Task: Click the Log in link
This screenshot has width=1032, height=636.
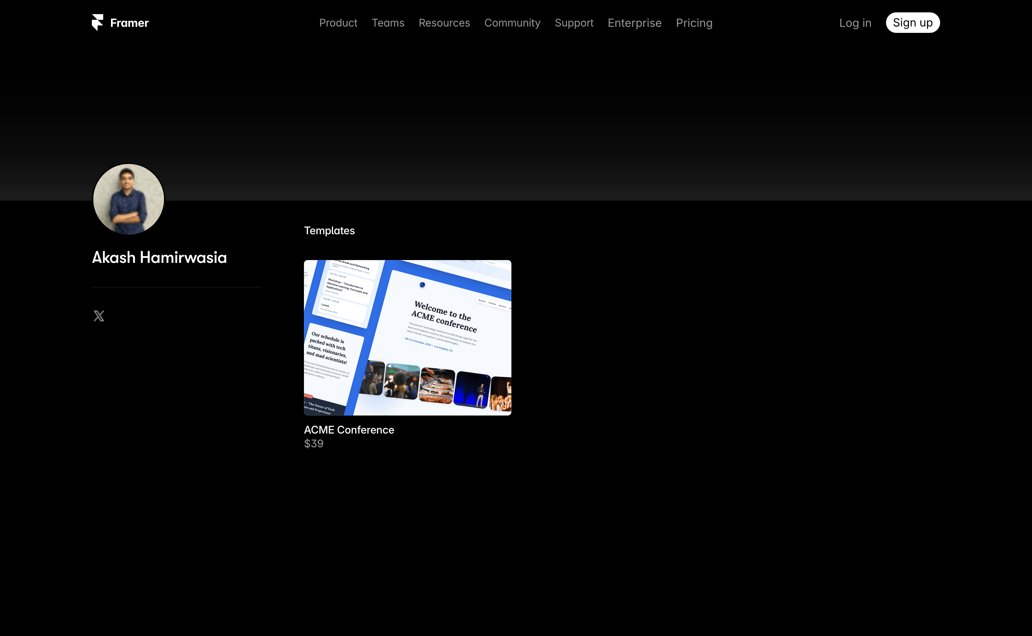Action: pyautogui.click(x=855, y=23)
